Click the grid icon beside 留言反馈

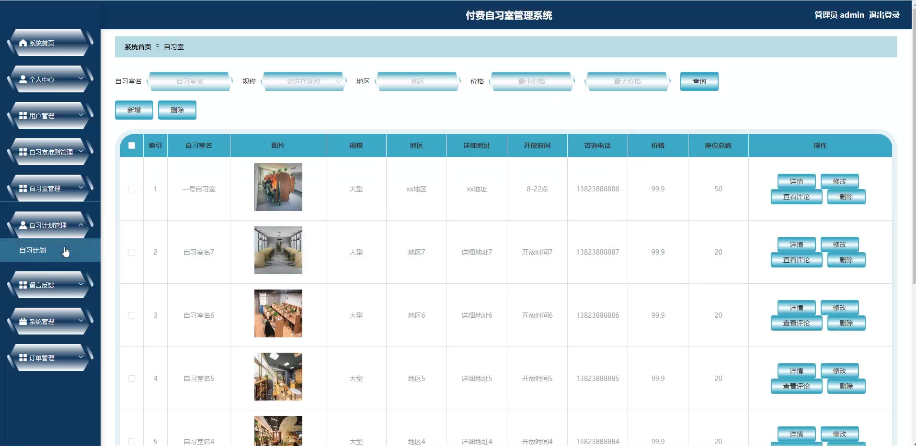click(23, 285)
